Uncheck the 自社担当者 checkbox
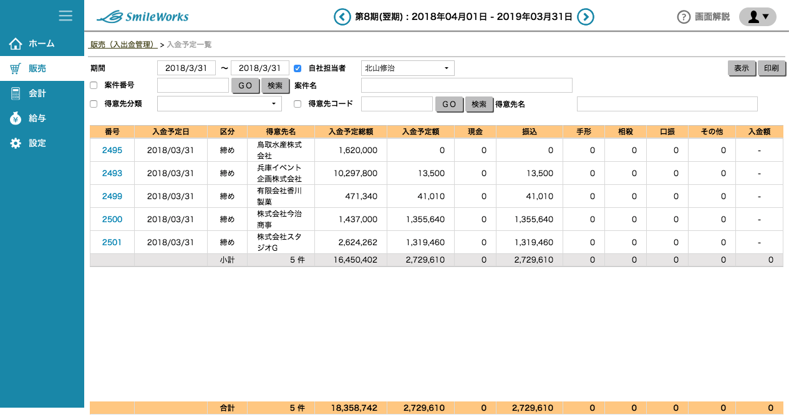Image resolution: width=789 pixels, height=417 pixels. click(x=298, y=68)
